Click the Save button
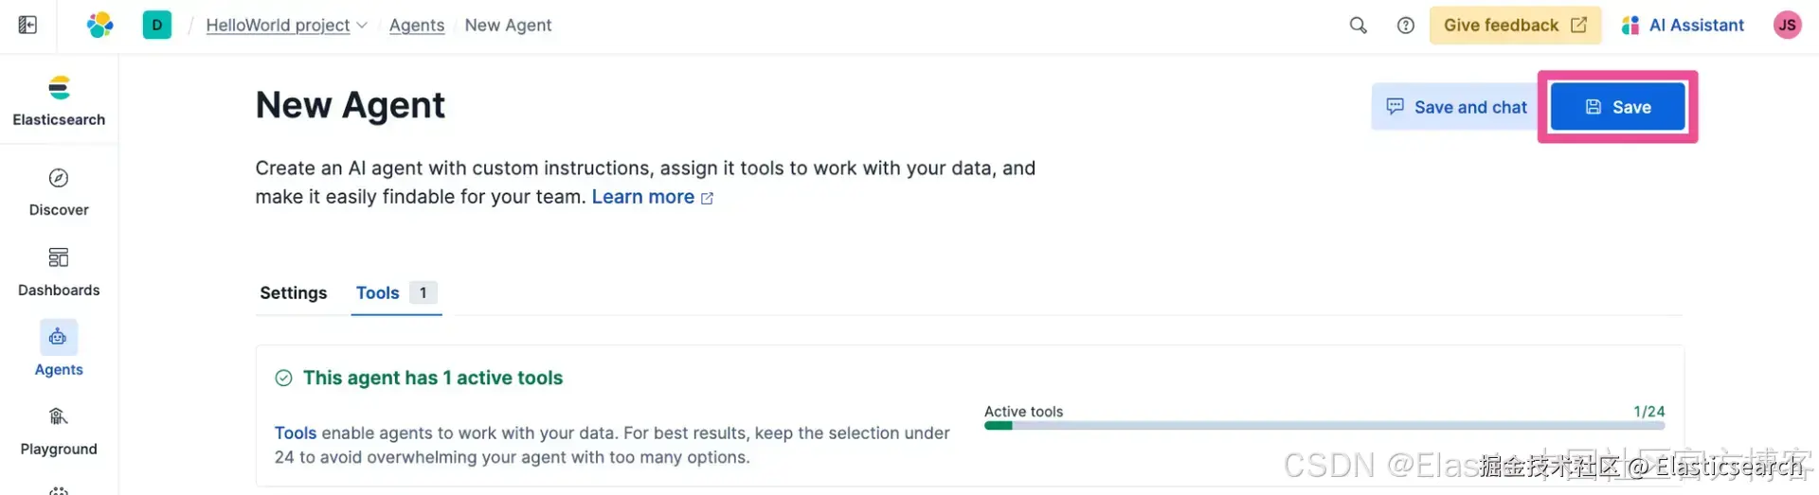The height and width of the screenshot is (495, 1819). pos(1617,107)
